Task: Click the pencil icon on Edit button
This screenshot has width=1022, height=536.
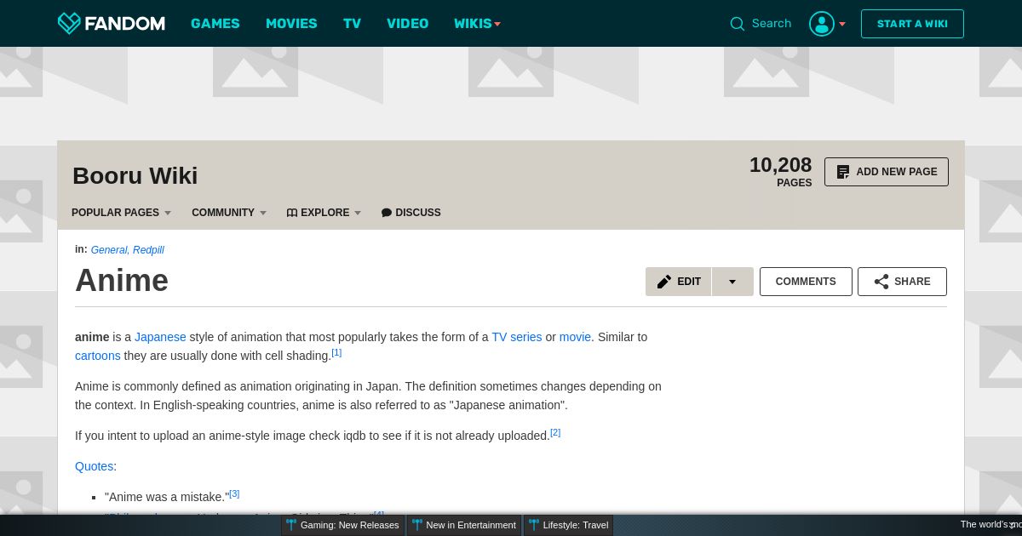Action: click(664, 282)
